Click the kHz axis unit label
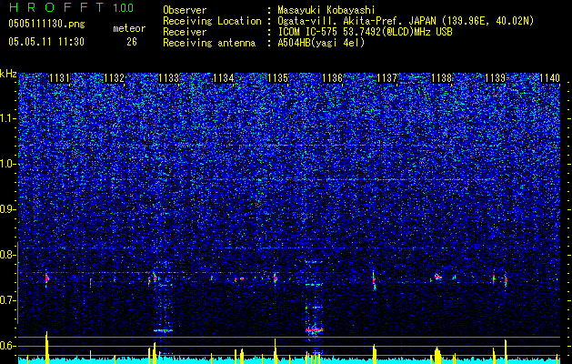Screen dimensions: 572x364 point(8,74)
